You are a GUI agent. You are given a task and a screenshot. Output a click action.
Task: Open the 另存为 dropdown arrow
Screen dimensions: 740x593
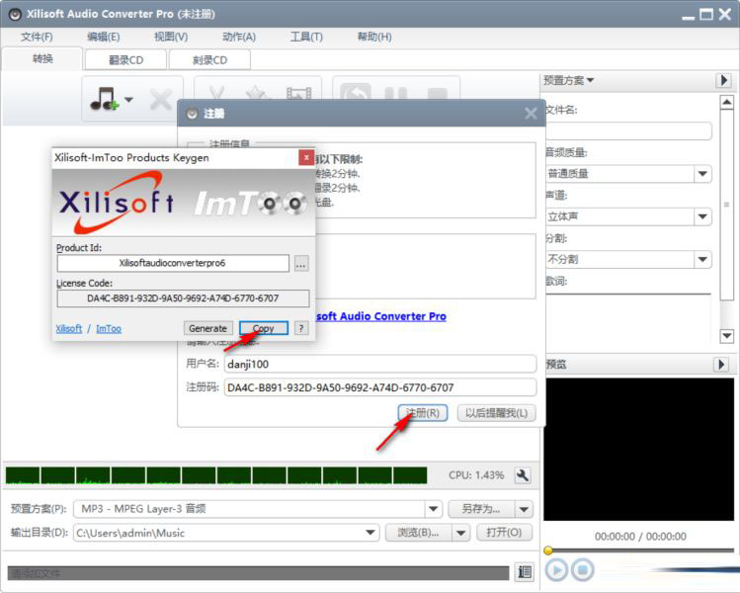pyautogui.click(x=524, y=509)
